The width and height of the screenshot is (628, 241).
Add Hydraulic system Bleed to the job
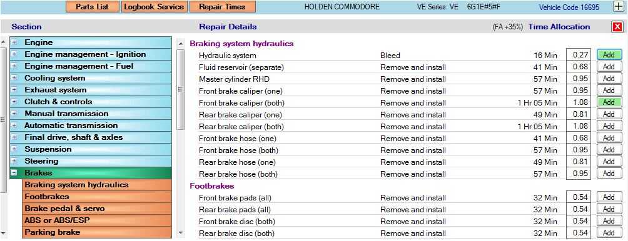609,55
